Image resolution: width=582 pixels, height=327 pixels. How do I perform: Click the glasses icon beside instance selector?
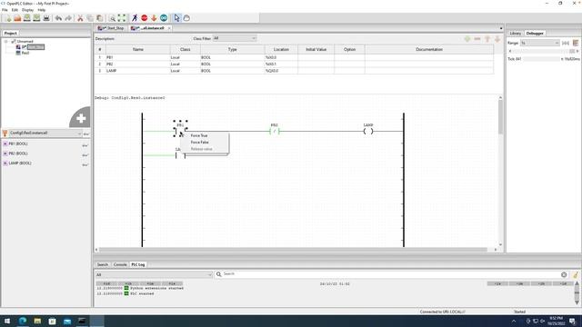point(86,134)
